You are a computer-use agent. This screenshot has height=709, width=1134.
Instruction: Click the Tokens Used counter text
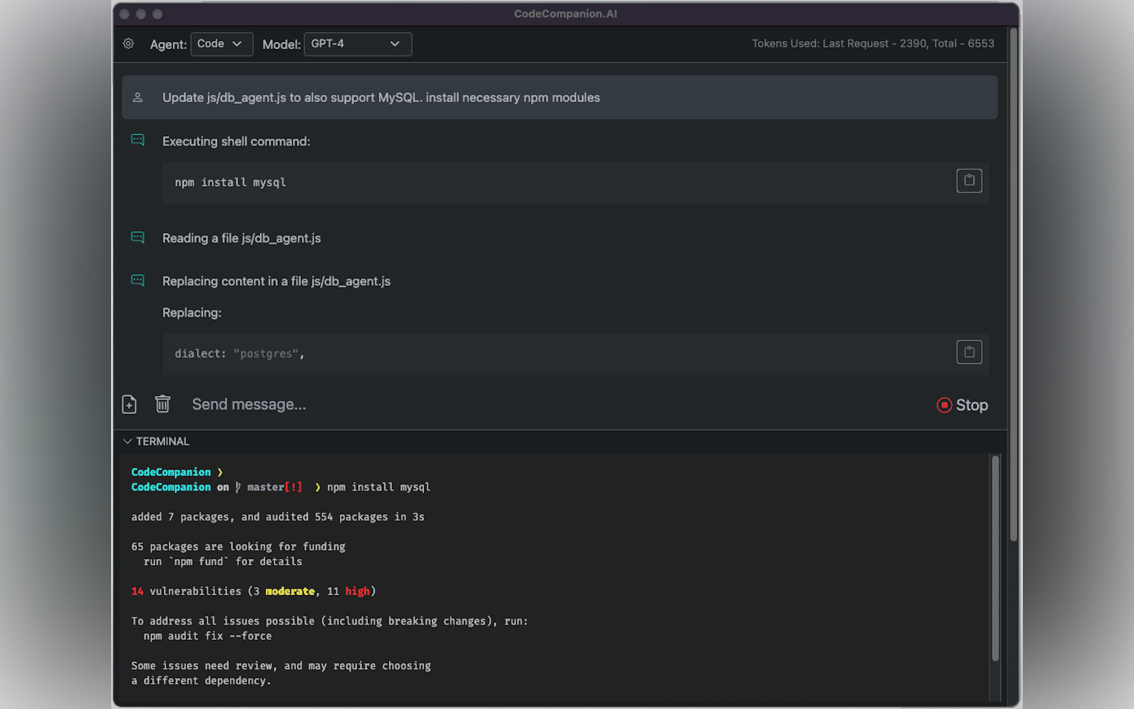[x=873, y=43]
